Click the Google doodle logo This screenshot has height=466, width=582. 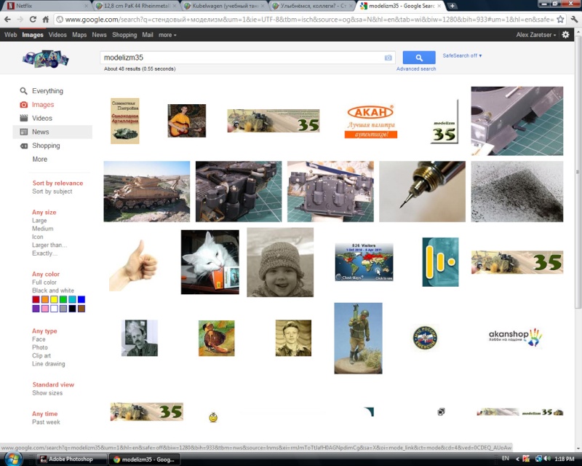click(x=45, y=59)
